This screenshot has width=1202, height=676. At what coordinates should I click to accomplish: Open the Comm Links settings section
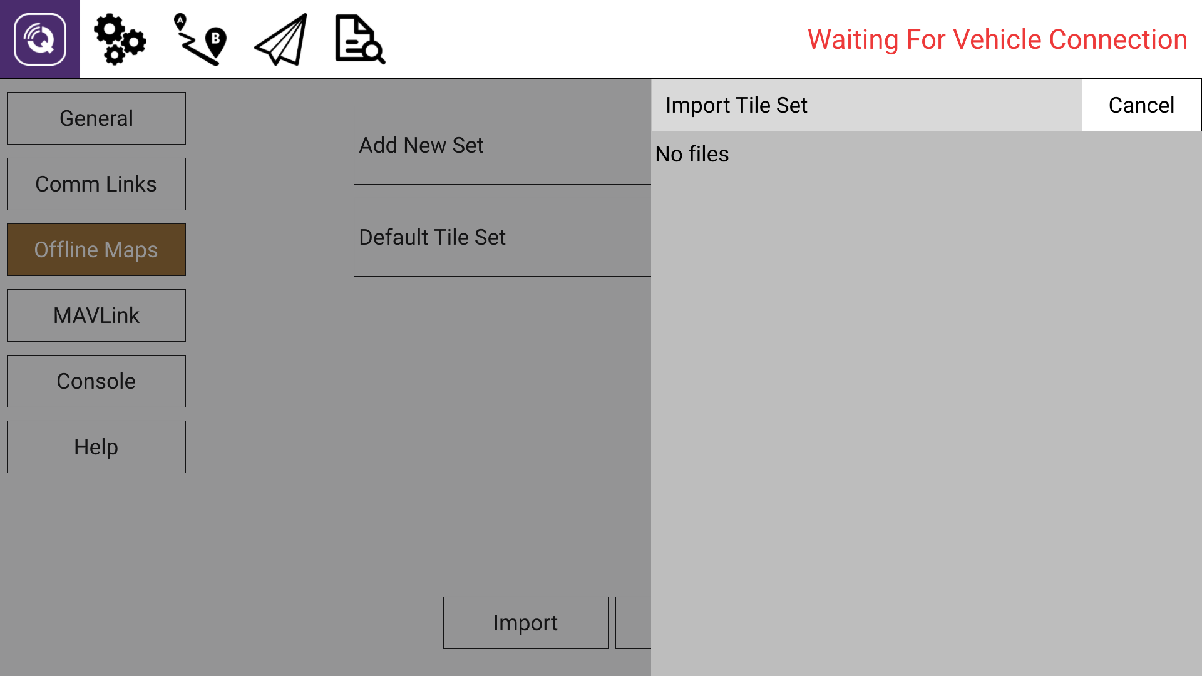[96, 183]
